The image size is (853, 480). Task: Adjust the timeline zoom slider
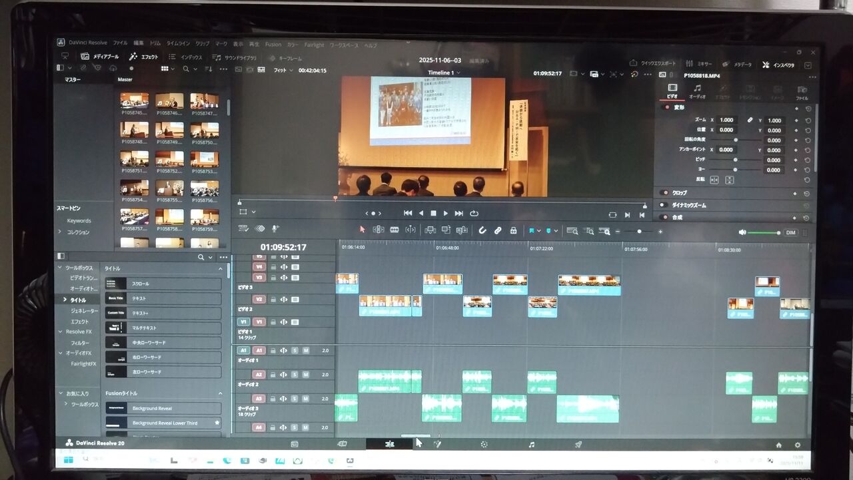pyautogui.click(x=639, y=232)
